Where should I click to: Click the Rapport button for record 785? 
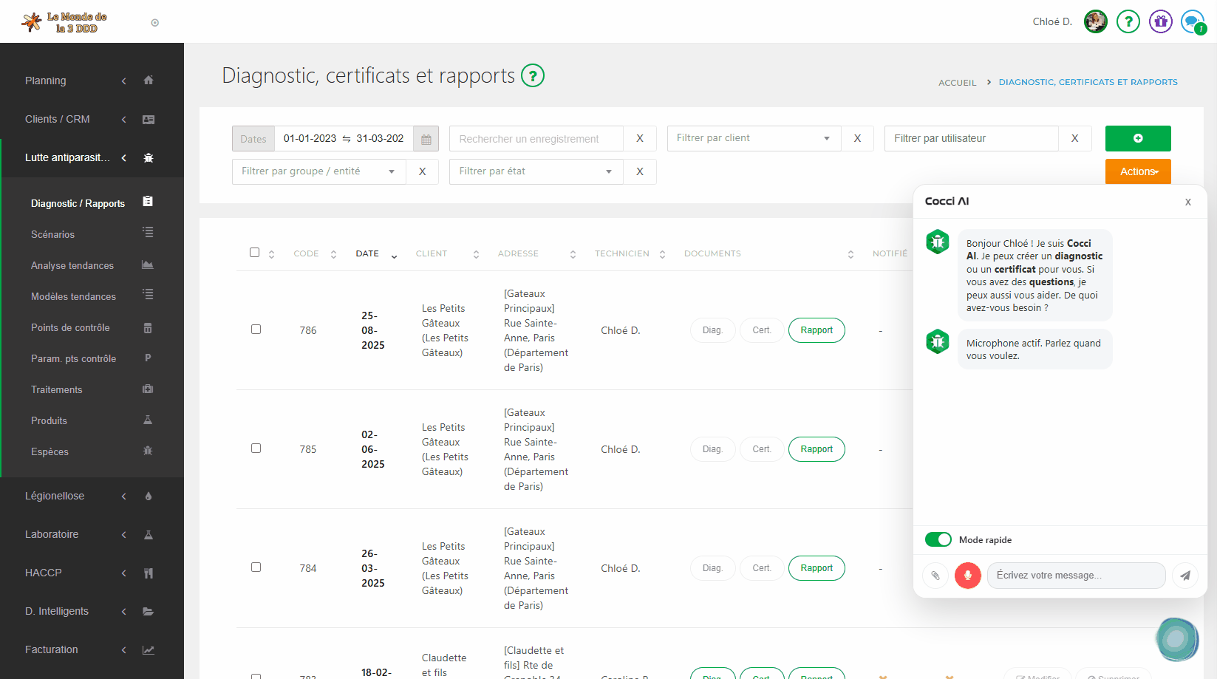[816, 448]
